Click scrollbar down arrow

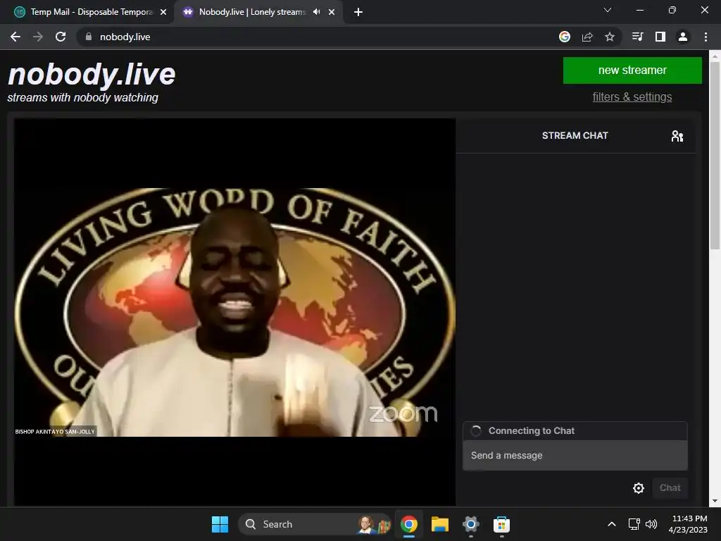click(715, 501)
